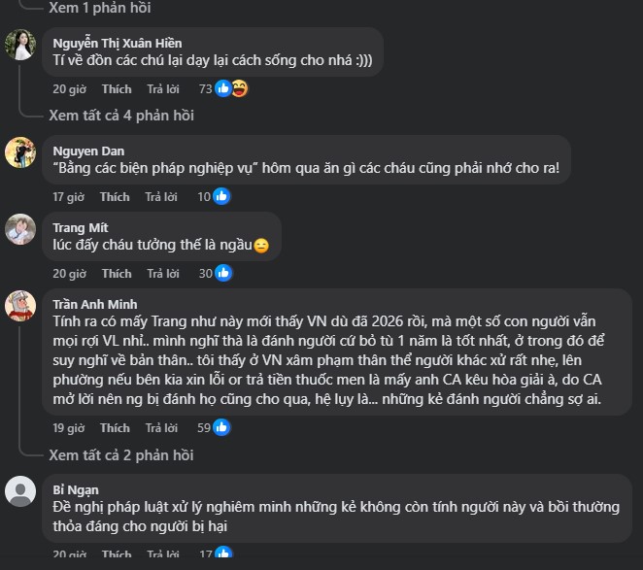Viewport: 643px width, 570px height.
Task: Open Nguyễn Thị Xuân Hiền's profile picture
Action: pyautogui.click(x=20, y=45)
